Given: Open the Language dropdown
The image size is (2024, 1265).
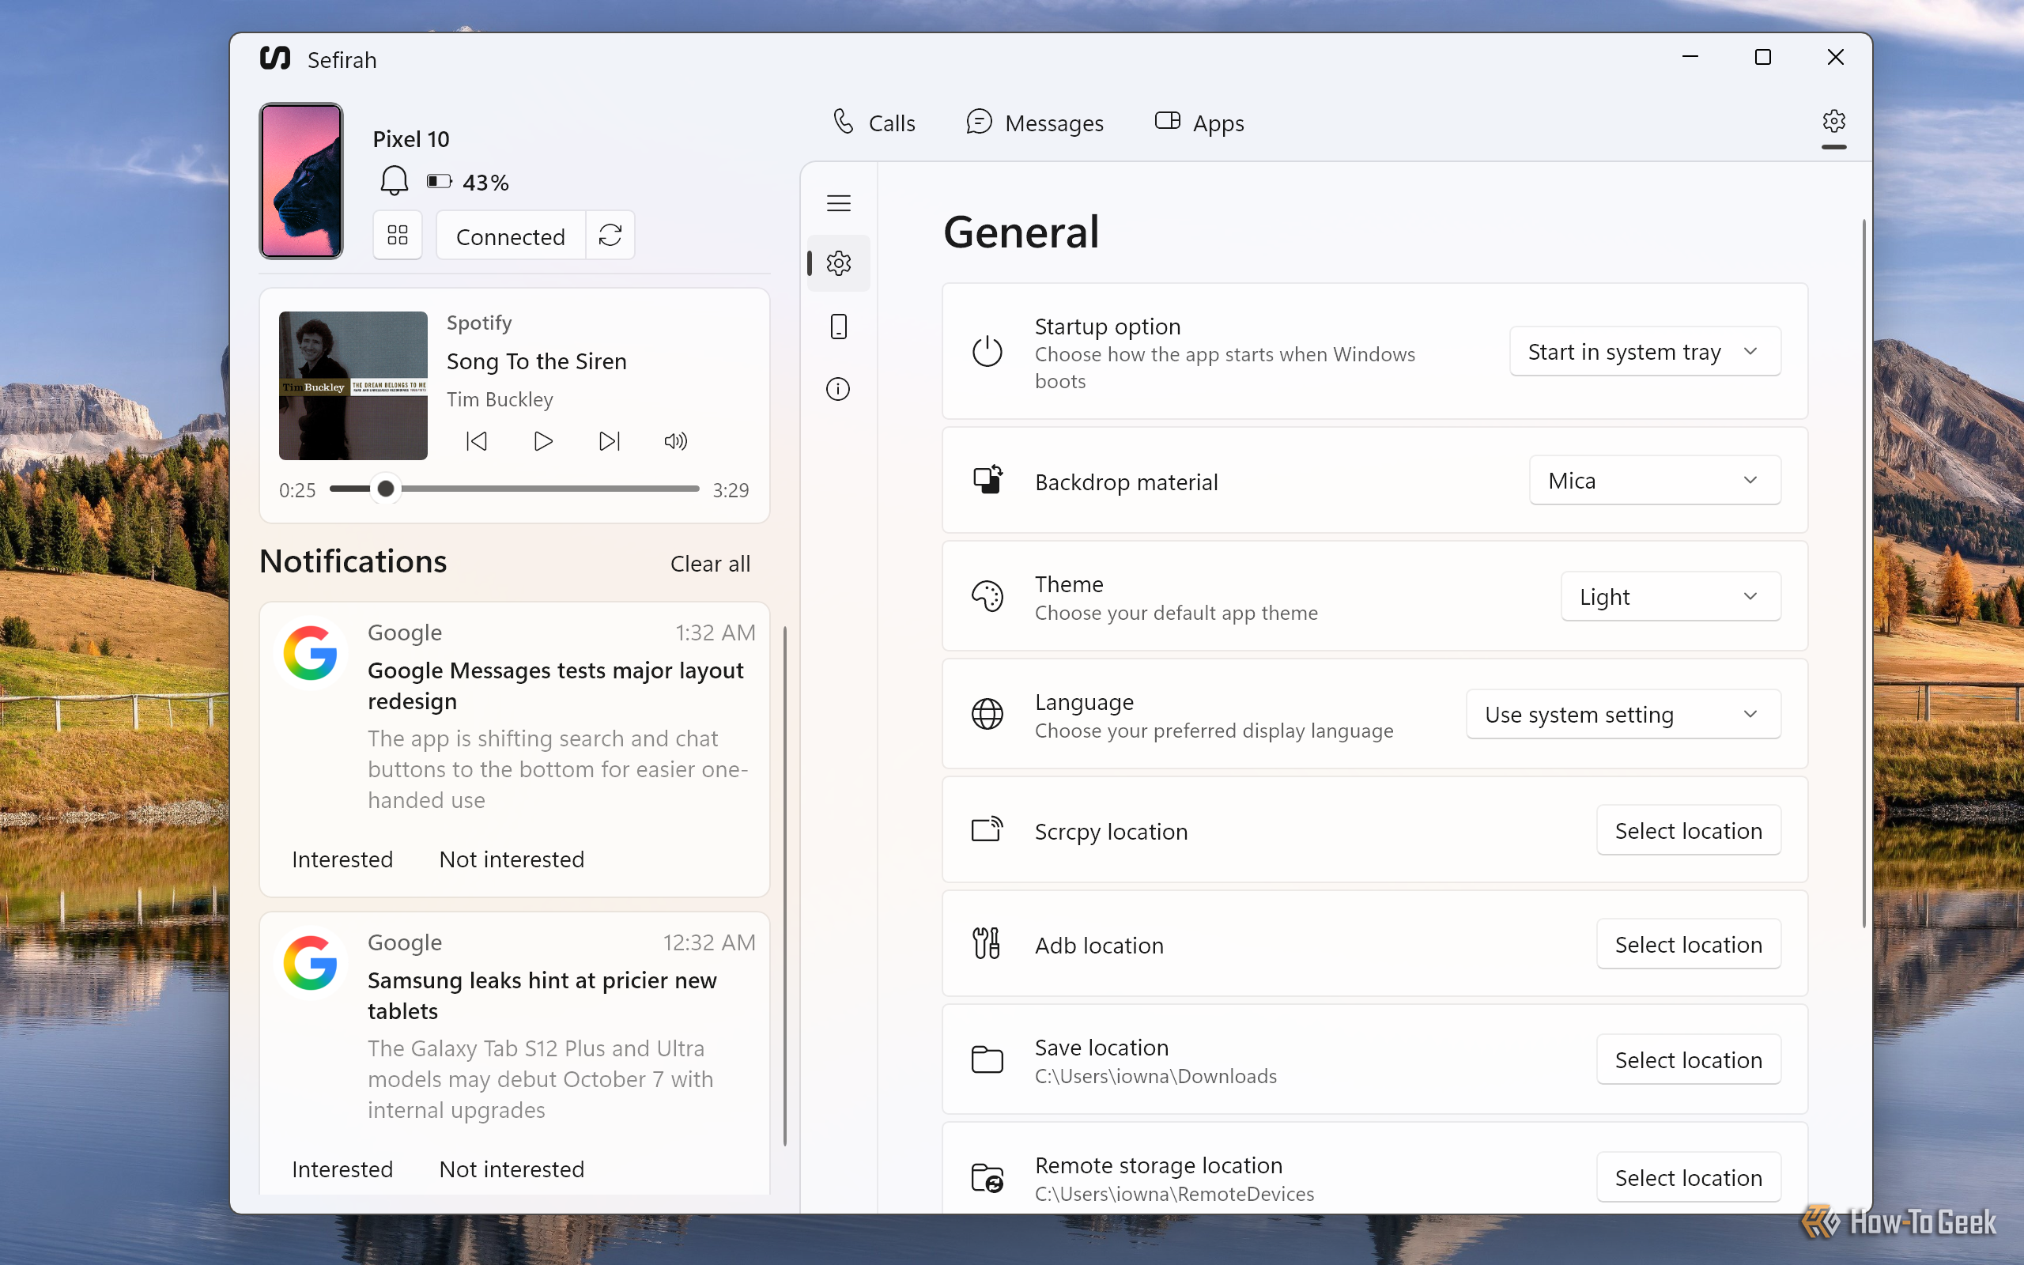Looking at the screenshot, I should [x=1622, y=715].
